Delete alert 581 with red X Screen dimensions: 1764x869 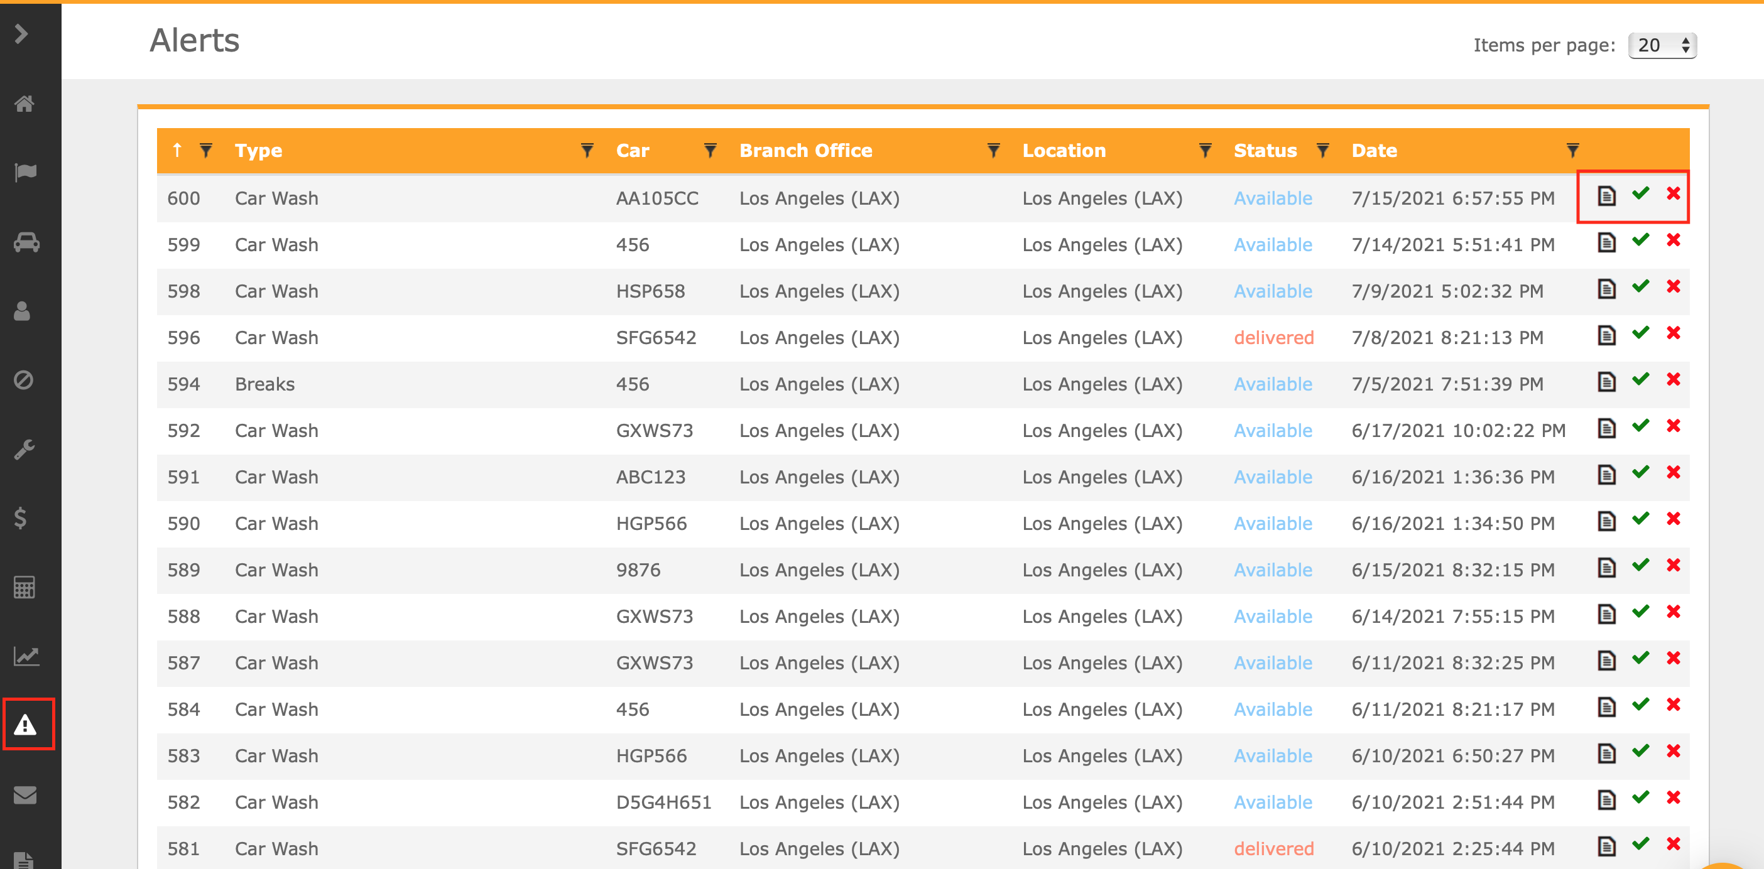pos(1673,845)
